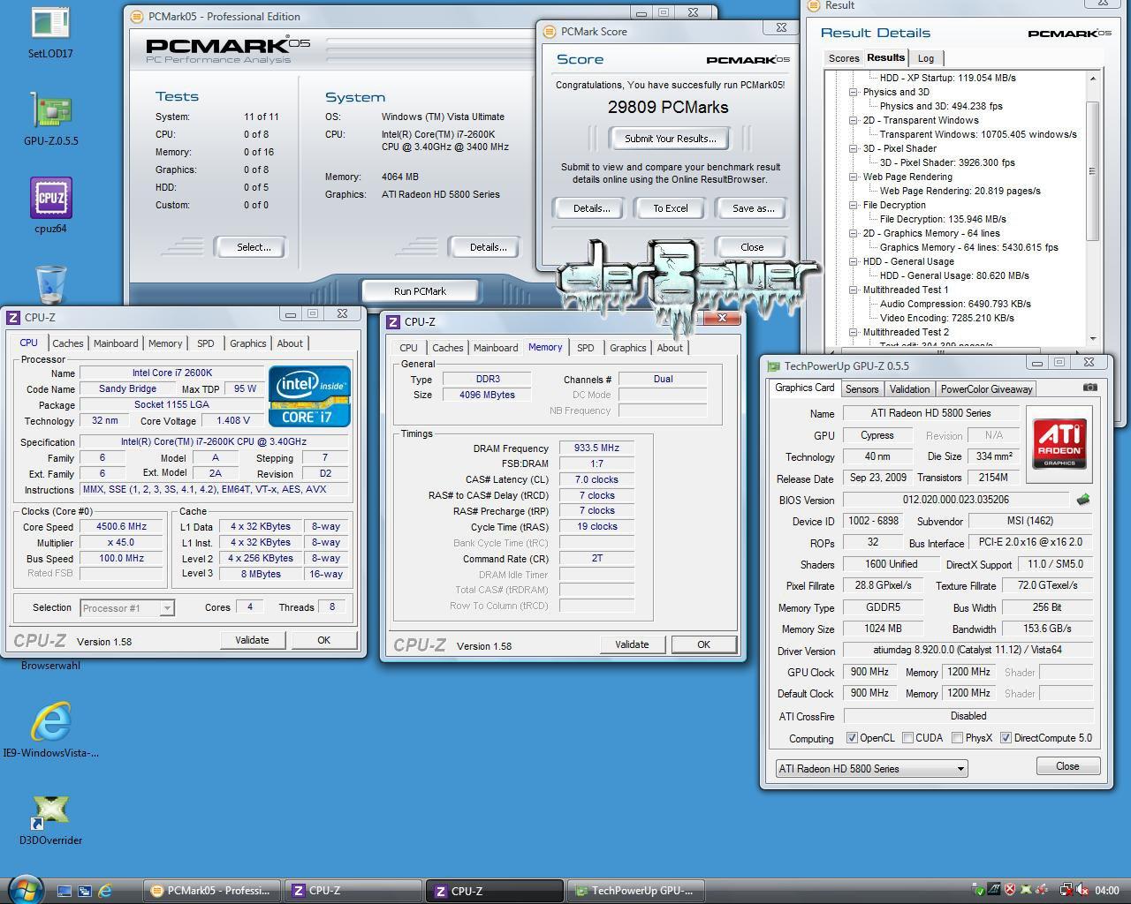This screenshot has width=1131, height=904.
Task: Click Switch Between Windows quick launch icon
Action: point(85,891)
